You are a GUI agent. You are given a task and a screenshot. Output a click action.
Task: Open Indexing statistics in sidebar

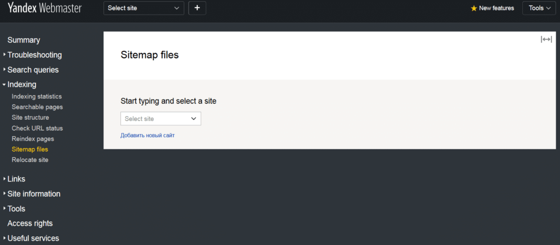click(x=37, y=96)
